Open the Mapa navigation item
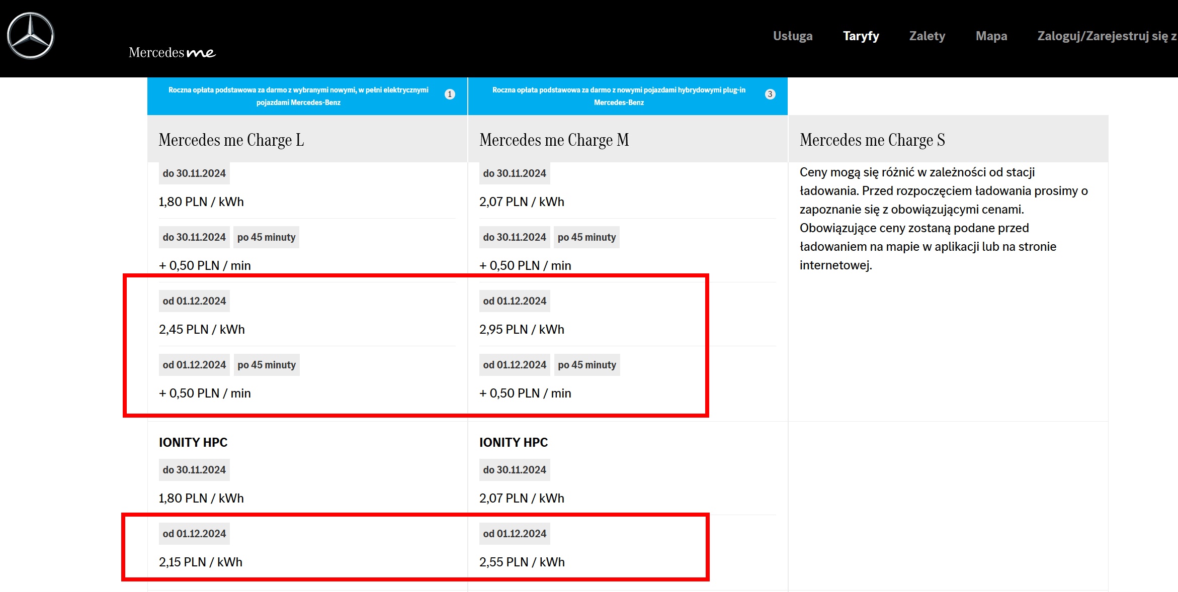Screen dimensions: 1178x592 pyautogui.click(x=991, y=36)
